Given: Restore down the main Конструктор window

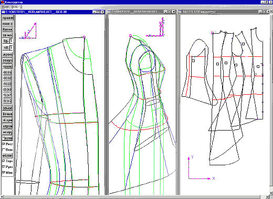Looking at the screenshot, I should point(266,2).
